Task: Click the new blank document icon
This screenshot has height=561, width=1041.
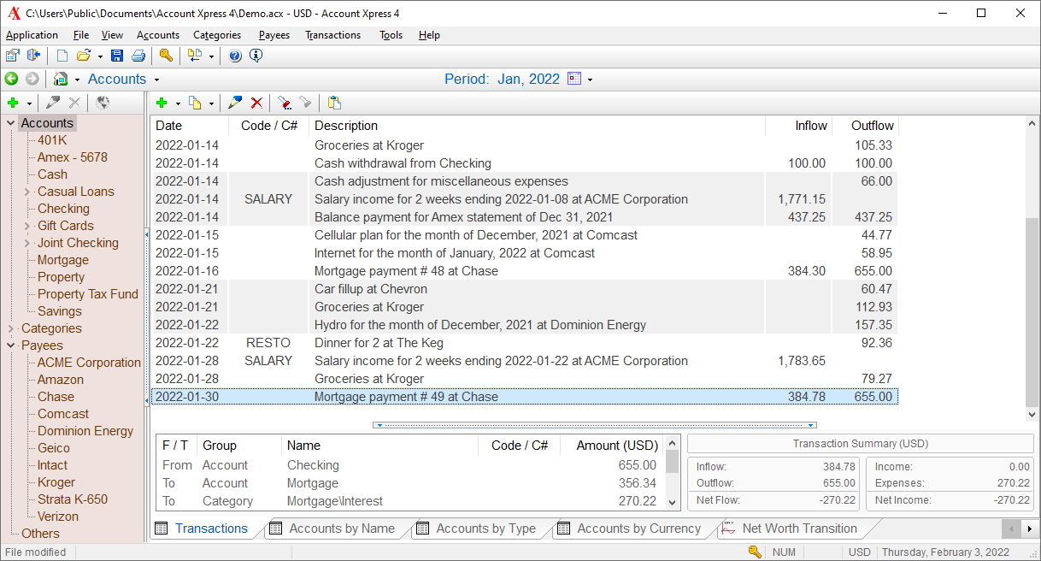Action: pyautogui.click(x=62, y=56)
